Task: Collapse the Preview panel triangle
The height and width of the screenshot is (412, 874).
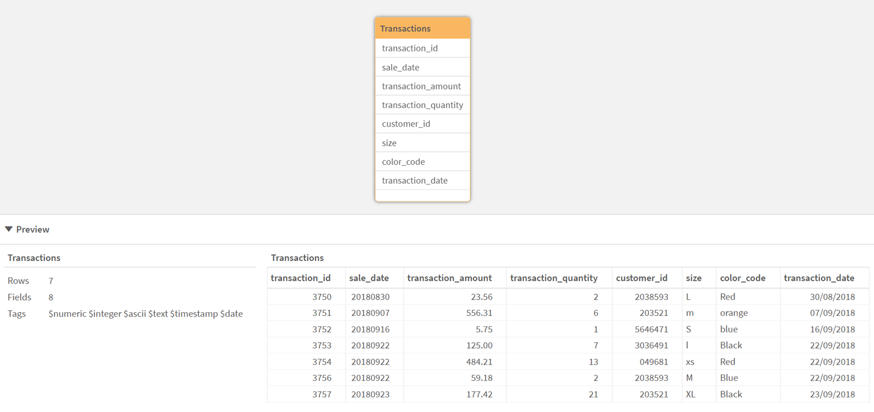Action: coord(9,229)
